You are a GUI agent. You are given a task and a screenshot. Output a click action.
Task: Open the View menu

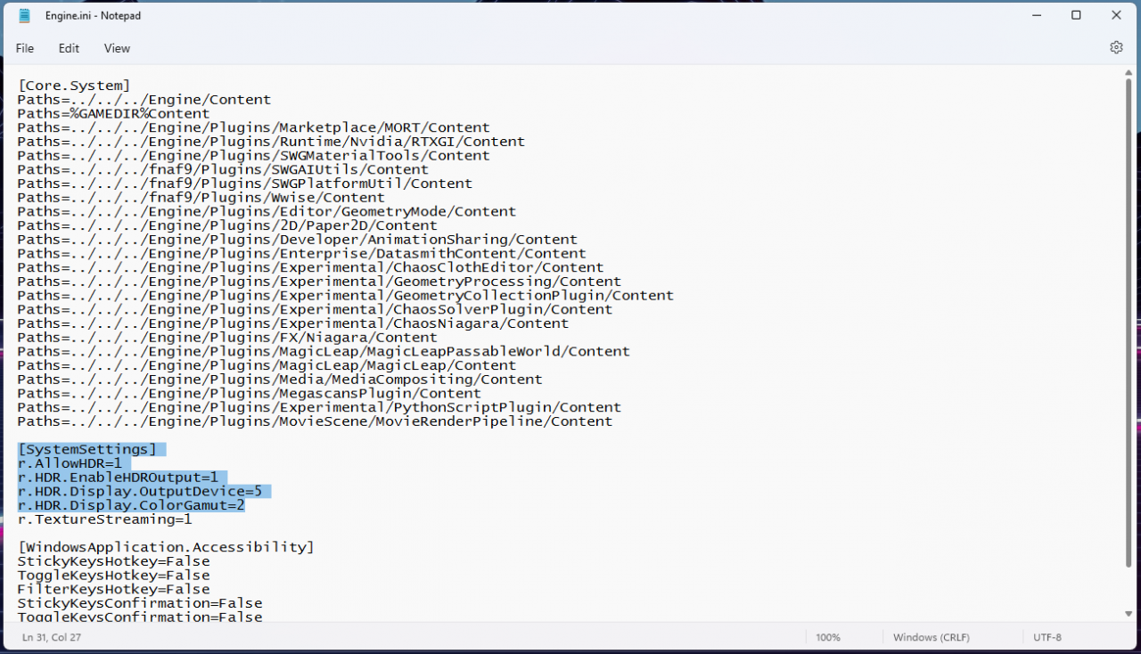point(117,48)
